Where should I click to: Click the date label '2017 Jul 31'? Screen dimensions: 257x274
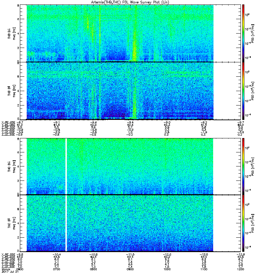pos(10,272)
